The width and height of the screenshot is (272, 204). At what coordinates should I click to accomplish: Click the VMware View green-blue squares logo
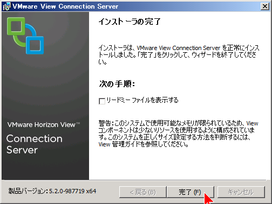[x=25, y=36]
